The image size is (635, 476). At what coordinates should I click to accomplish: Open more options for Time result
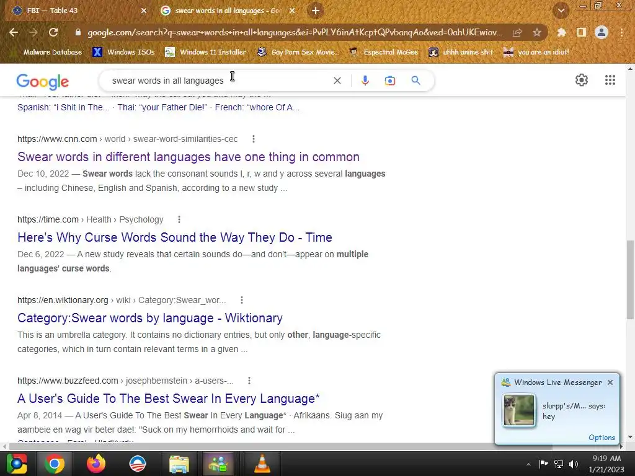point(179,219)
